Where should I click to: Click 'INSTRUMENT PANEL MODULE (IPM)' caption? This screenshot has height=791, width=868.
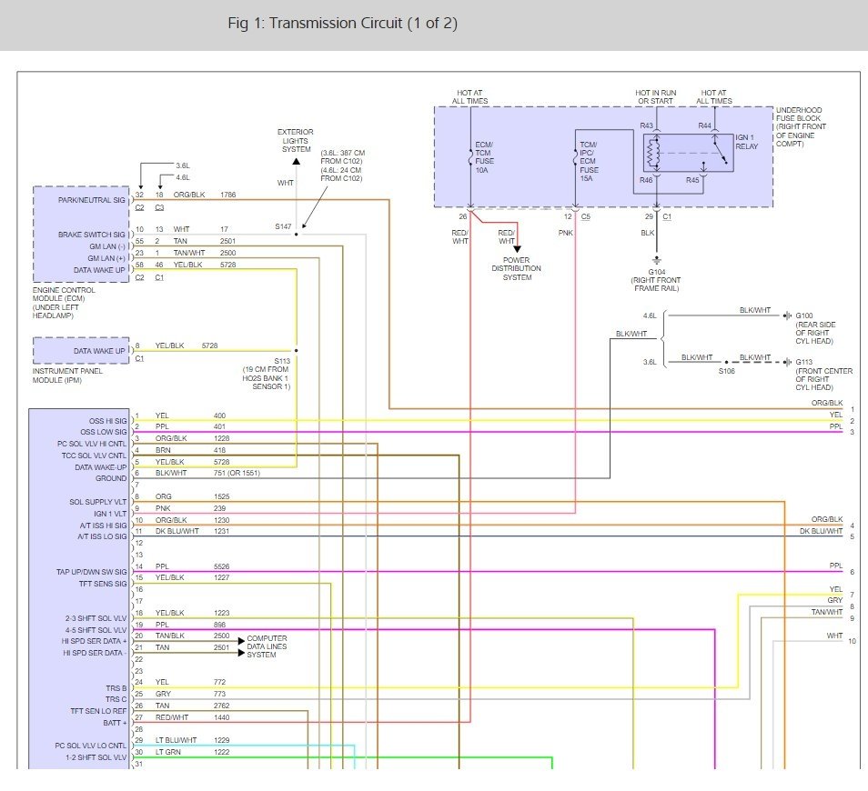pos(67,375)
